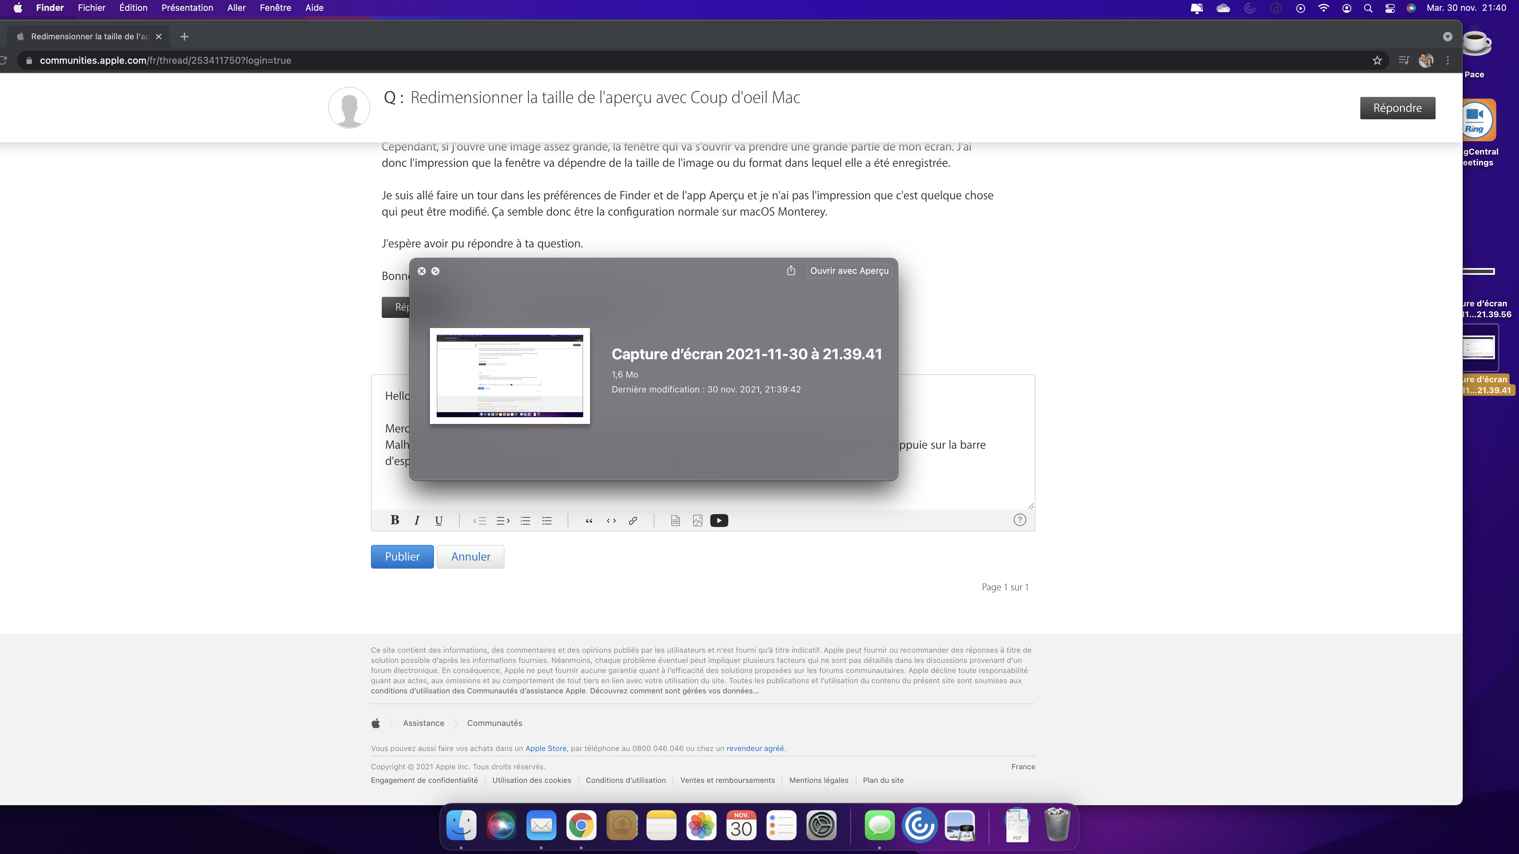Viewport: 1519px width, 854px height.
Task: Click the insert video play icon
Action: click(x=719, y=521)
